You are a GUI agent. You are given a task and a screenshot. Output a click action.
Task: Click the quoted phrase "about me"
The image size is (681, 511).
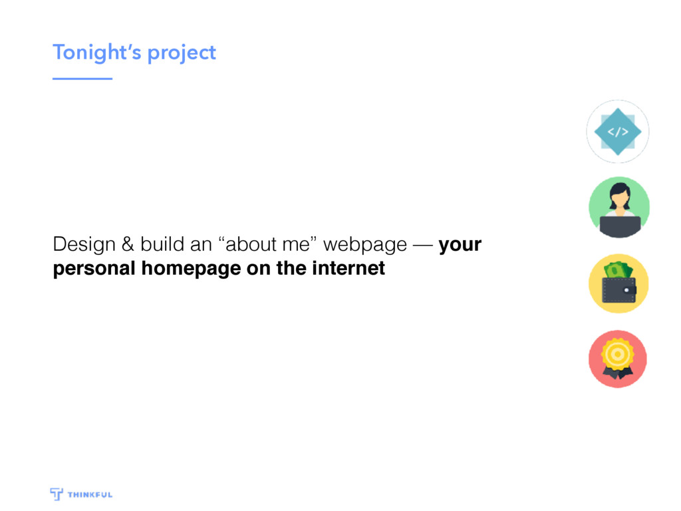tap(268, 244)
